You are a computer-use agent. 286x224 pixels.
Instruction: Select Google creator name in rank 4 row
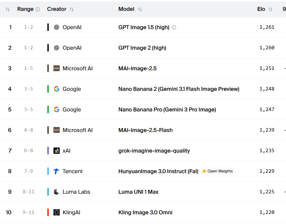[72, 89]
